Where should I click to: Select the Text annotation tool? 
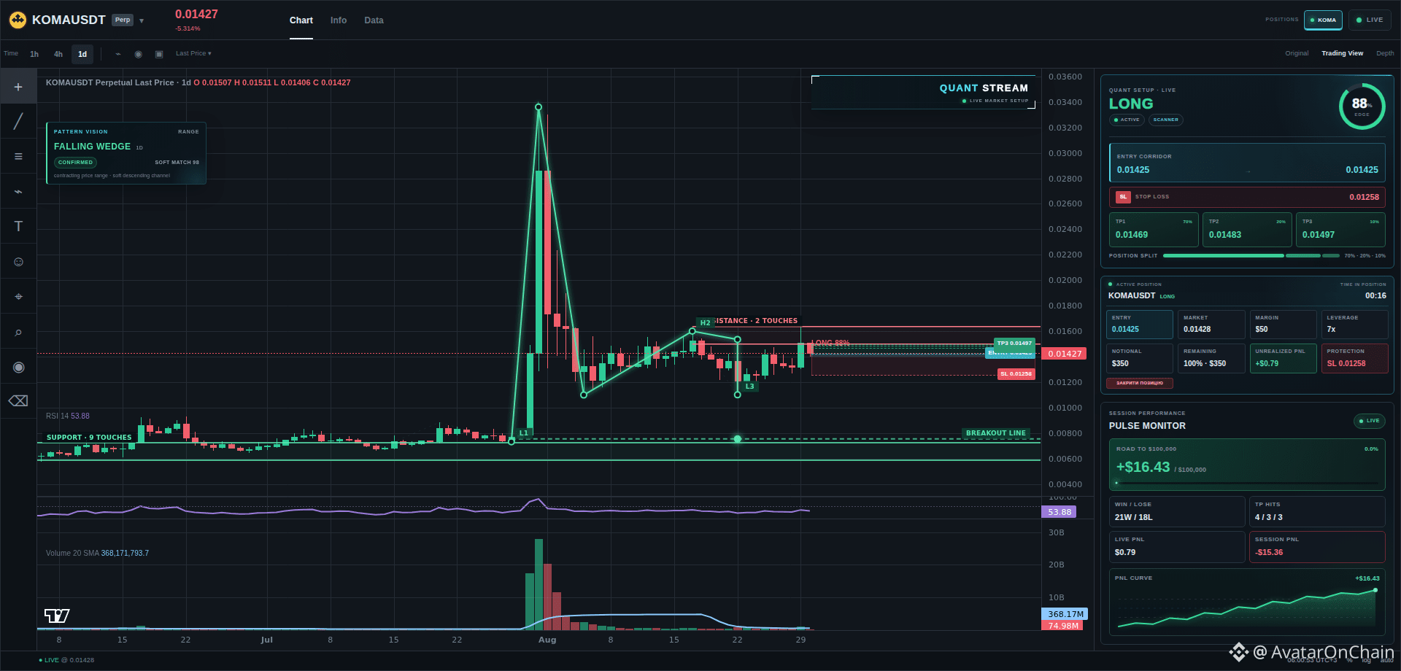coord(18,226)
